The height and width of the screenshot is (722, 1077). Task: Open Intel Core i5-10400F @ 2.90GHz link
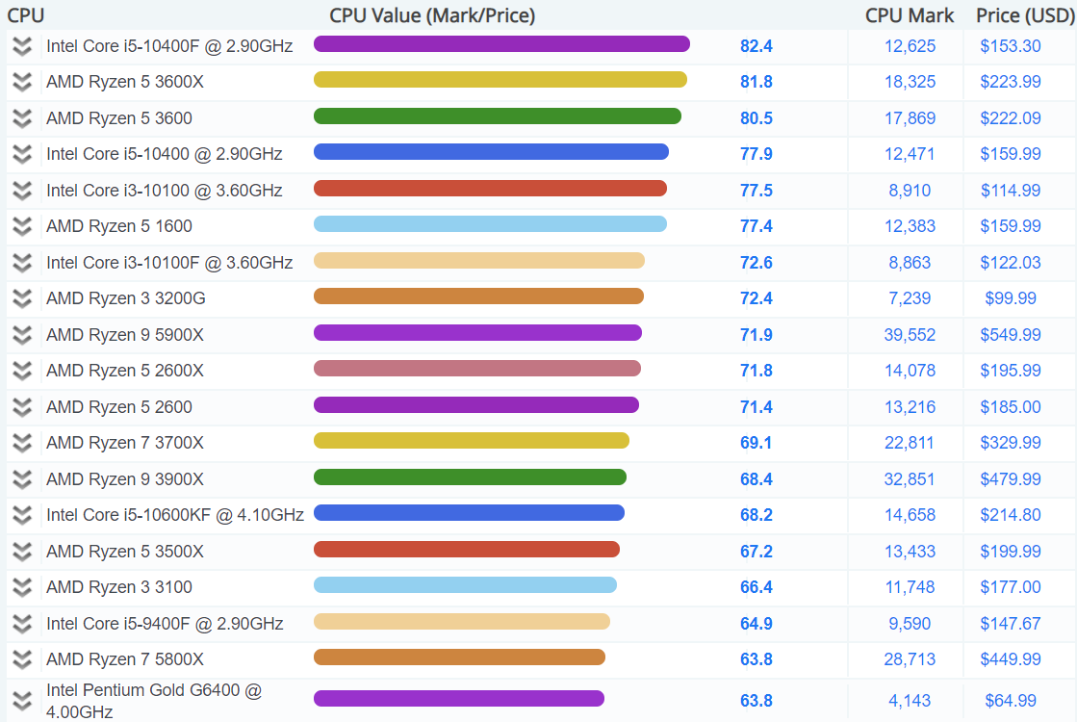pos(169,46)
